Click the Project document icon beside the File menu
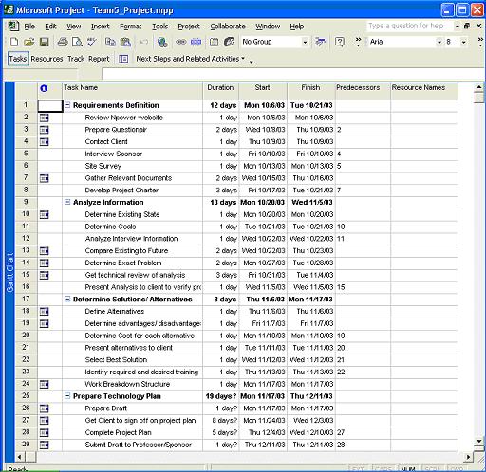The image size is (486, 472). [13, 27]
